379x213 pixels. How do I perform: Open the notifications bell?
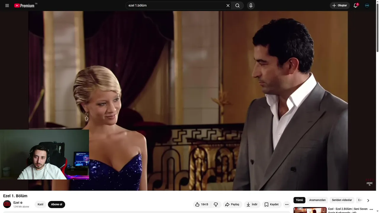point(356,6)
